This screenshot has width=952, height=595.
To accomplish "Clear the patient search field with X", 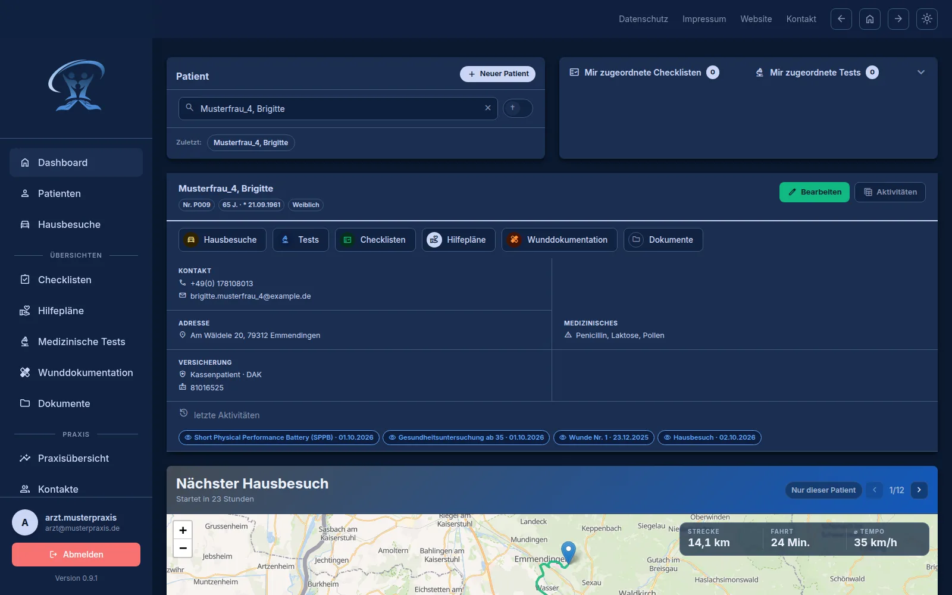I will 488,108.
